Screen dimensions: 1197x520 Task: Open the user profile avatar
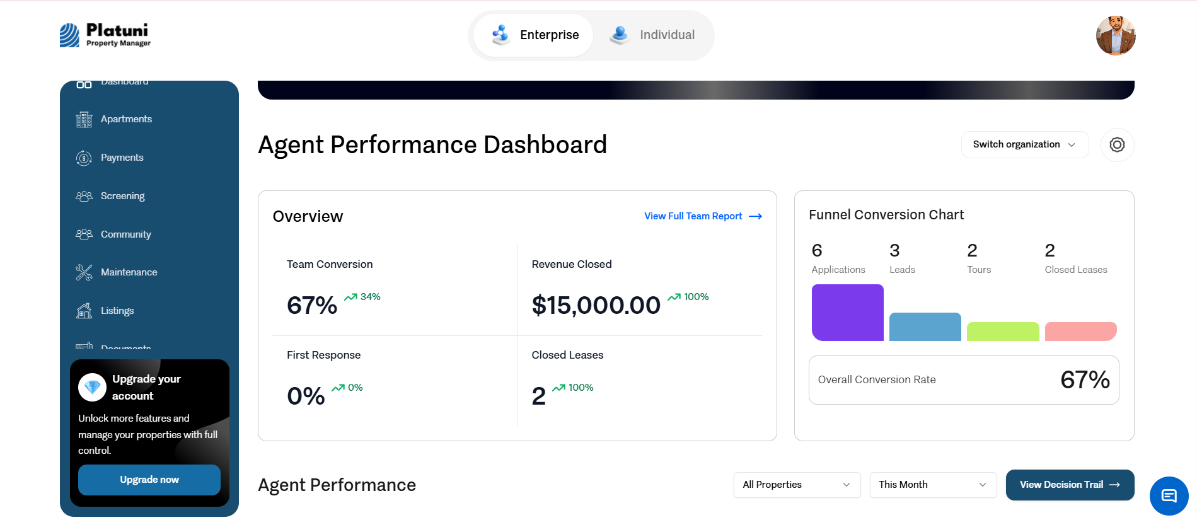tap(1116, 35)
